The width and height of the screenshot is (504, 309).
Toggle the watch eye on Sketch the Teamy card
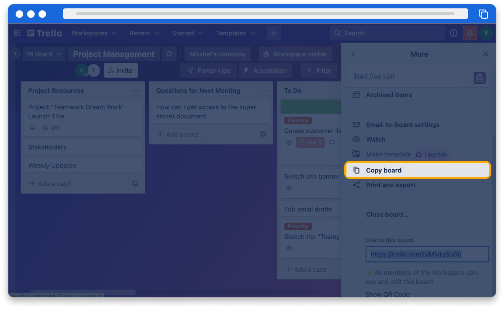click(x=289, y=248)
